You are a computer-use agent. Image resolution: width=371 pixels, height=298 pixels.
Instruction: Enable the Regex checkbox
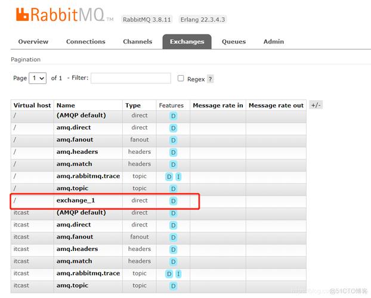tap(181, 78)
